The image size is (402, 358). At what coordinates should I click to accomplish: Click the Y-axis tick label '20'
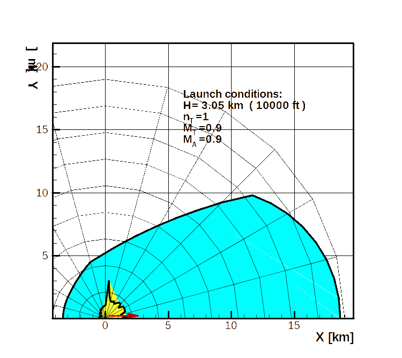click(42, 67)
